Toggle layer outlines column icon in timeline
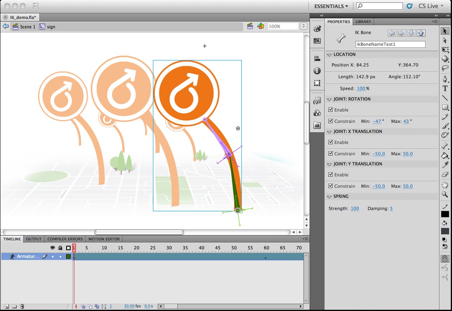This screenshot has height=311, width=452. click(x=68, y=248)
